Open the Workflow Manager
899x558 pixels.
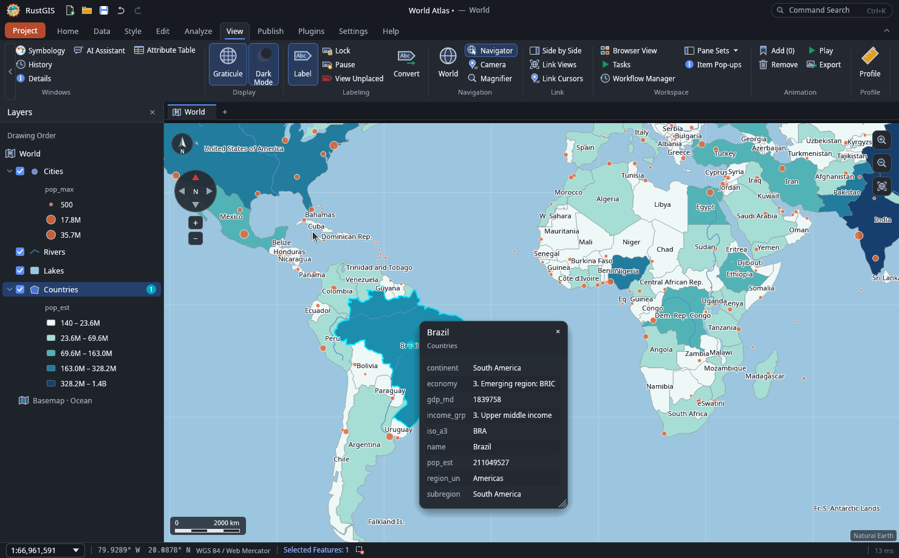[x=638, y=78]
